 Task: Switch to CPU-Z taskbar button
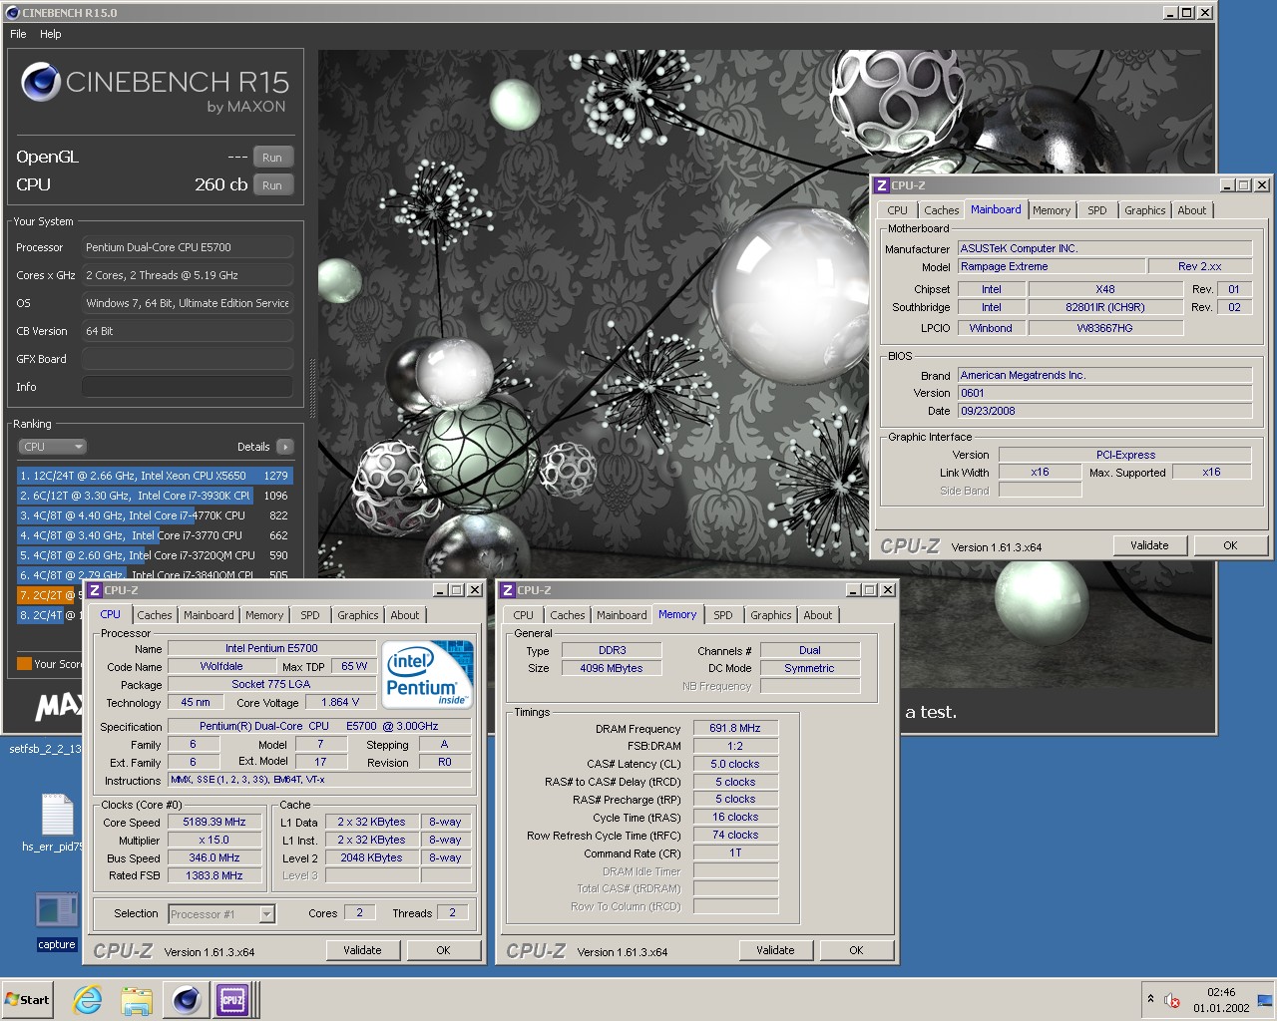pos(233,1000)
